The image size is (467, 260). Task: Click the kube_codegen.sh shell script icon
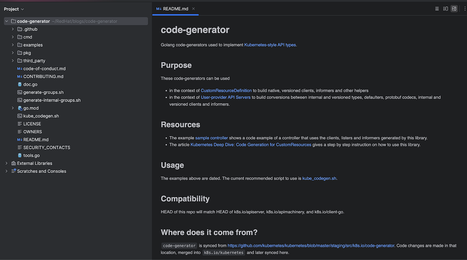(20, 116)
